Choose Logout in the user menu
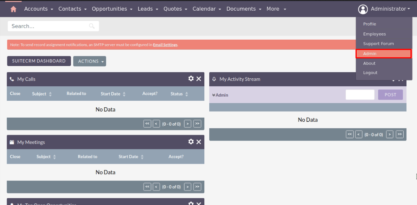This screenshot has width=417, height=205. point(370,73)
